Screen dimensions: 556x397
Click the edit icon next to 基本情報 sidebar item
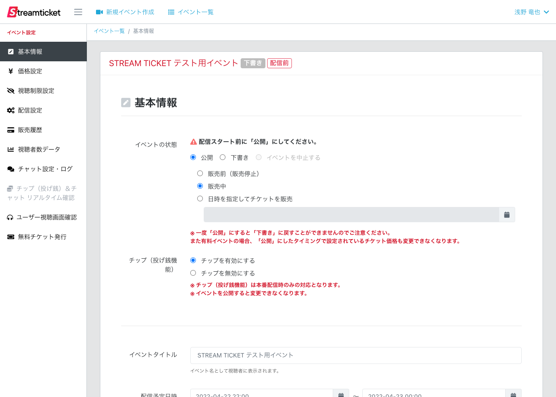tap(11, 52)
